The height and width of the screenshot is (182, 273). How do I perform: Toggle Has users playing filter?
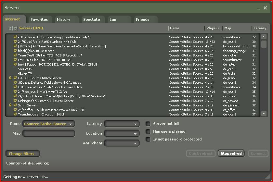pyautogui.click(x=148, y=132)
